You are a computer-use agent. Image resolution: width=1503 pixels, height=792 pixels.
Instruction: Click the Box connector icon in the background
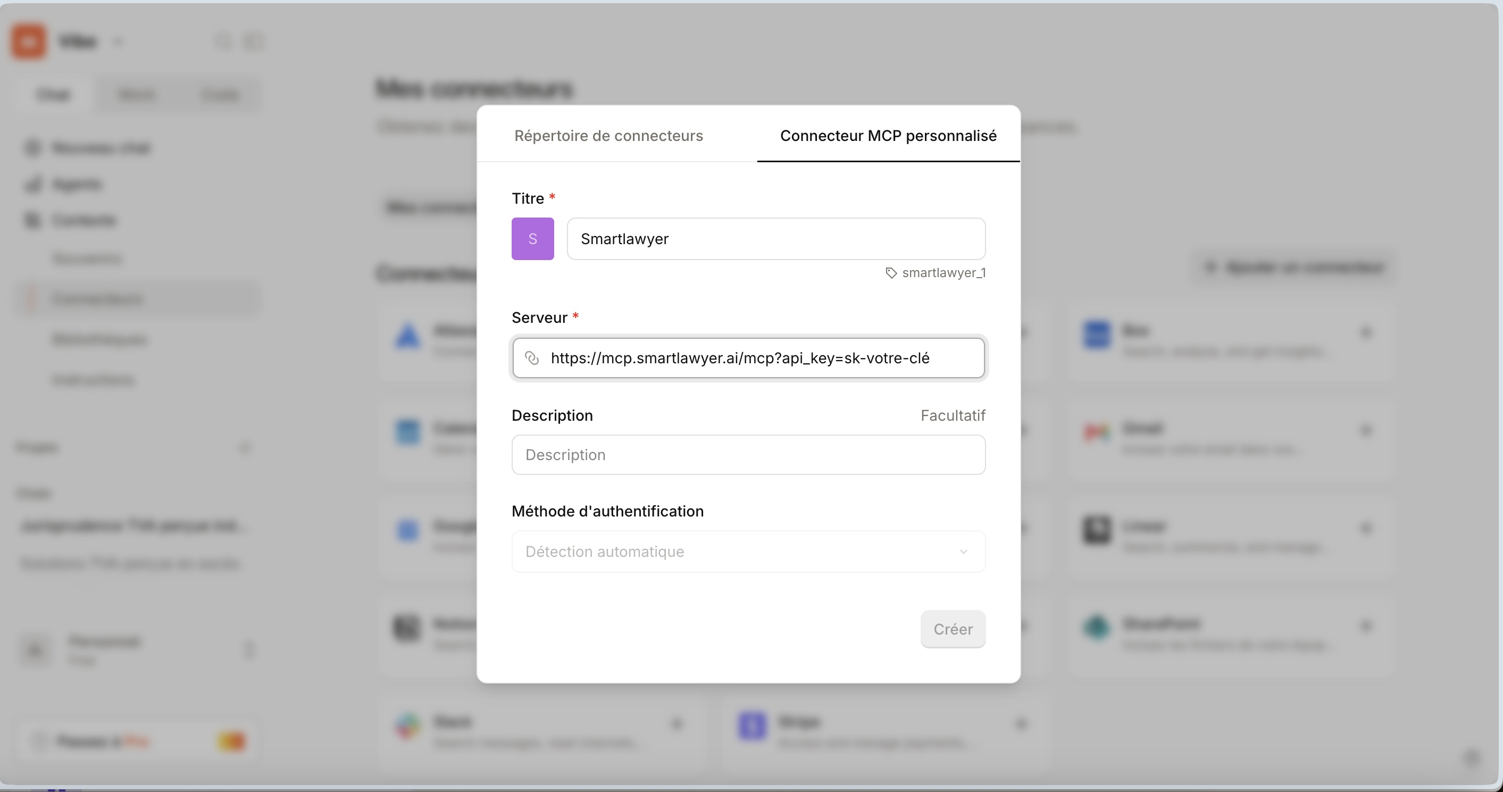[1096, 335]
